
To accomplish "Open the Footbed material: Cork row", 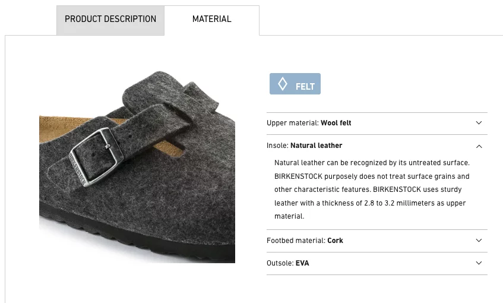I will (x=377, y=241).
